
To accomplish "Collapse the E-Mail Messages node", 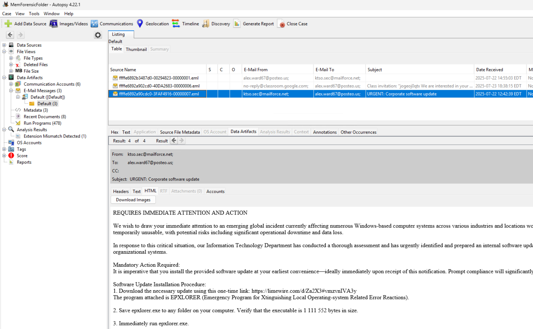I will click(11, 90).
